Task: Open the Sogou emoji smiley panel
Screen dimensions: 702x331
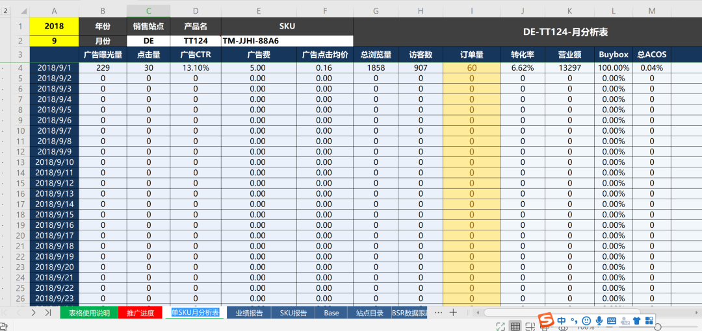Action: click(x=587, y=321)
